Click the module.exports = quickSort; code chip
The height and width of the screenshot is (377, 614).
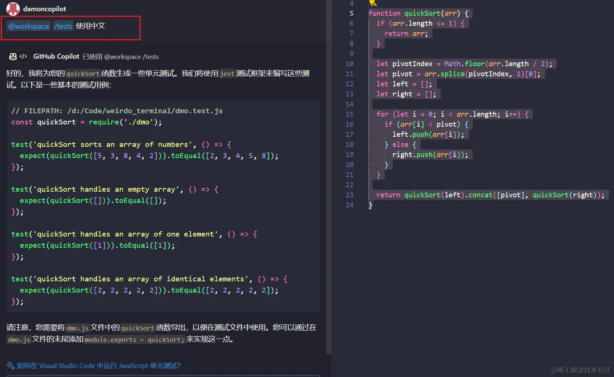pyautogui.click(x=134, y=340)
